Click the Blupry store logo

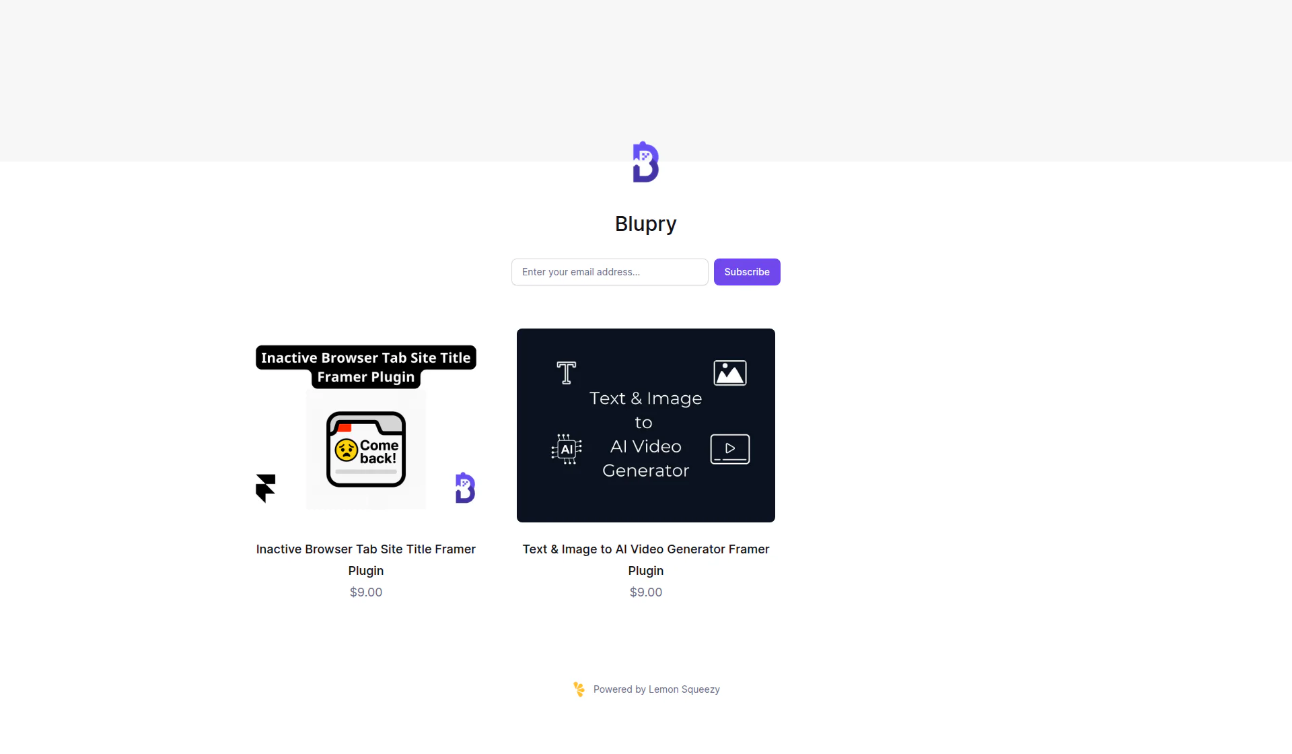(x=646, y=162)
